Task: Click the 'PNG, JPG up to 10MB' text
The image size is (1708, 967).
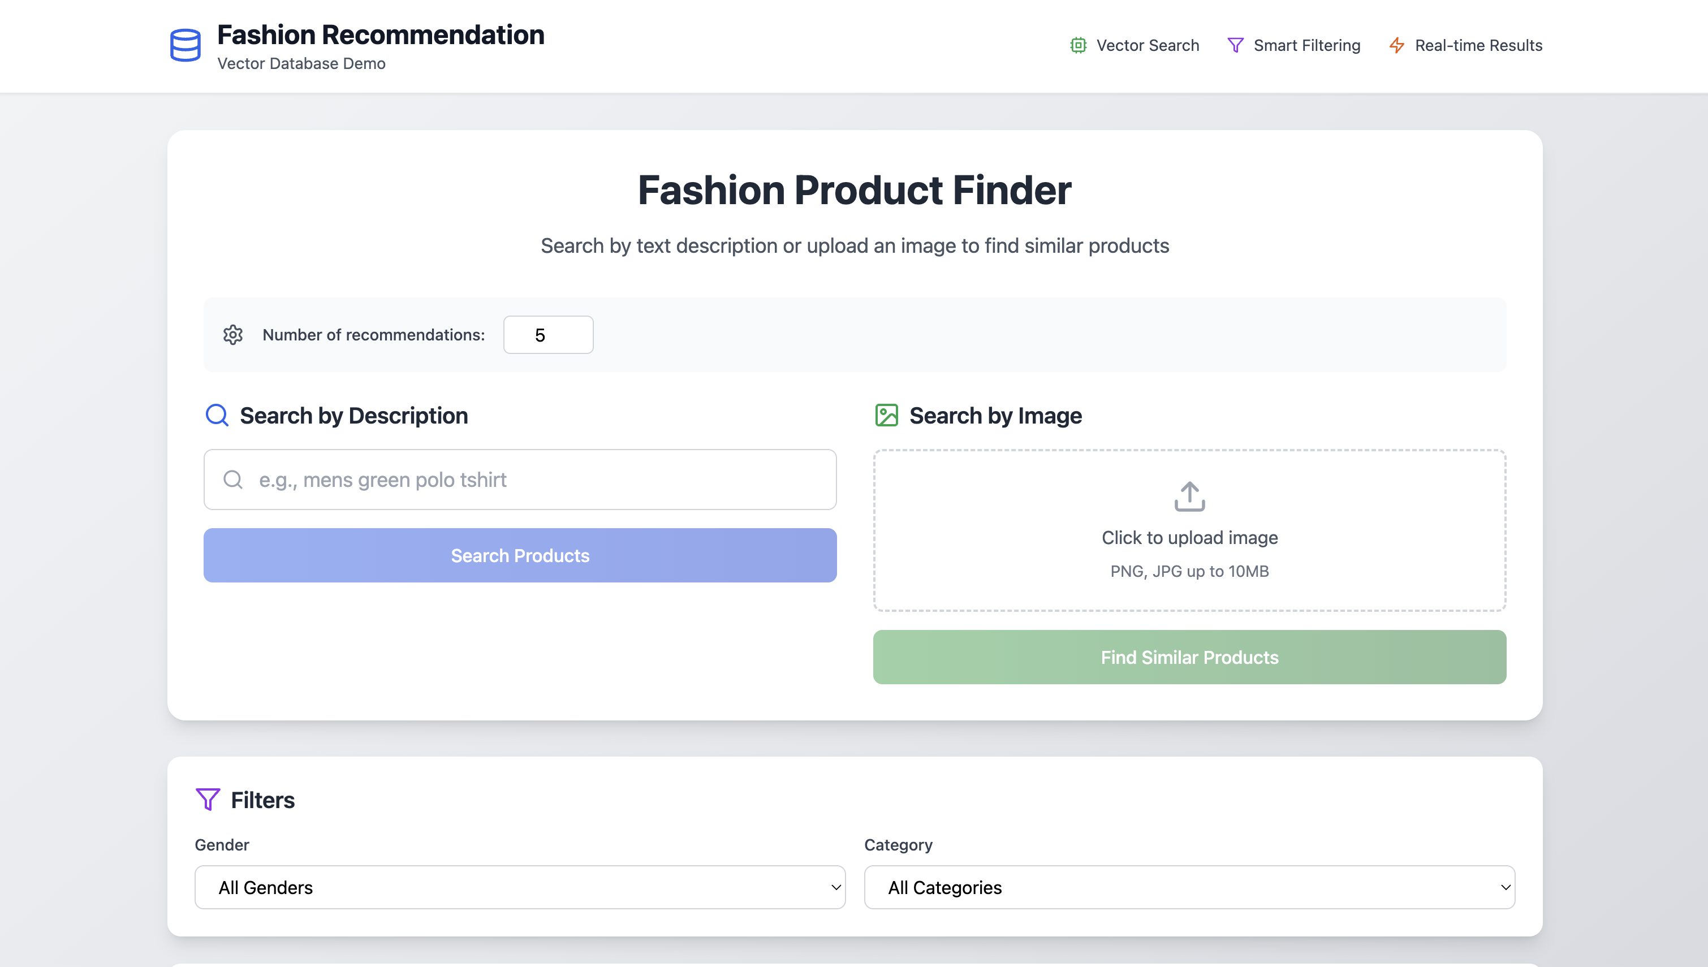Action: click(1189, 571)
